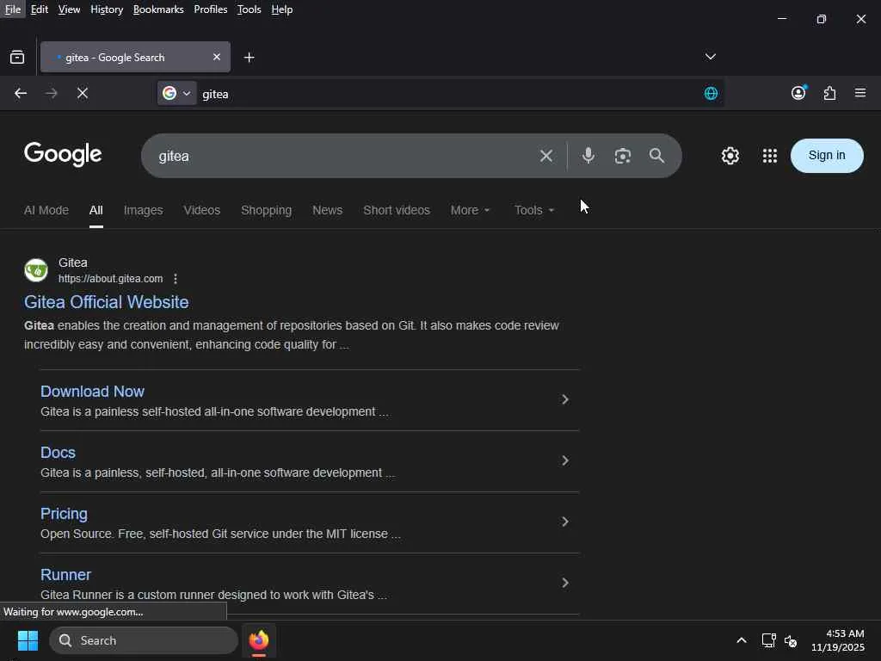Image resolution: width=881 pixels, height=661 pixels.
Task: Click the chevron on the Runner row
Action: 565,584
